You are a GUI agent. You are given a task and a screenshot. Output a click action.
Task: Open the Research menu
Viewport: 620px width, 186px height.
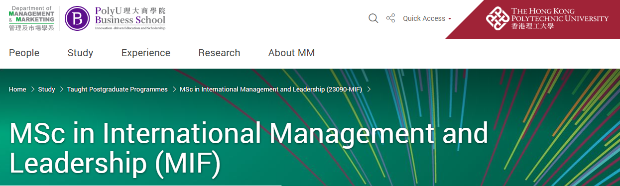pyautogui.click(x=219, y=53)
